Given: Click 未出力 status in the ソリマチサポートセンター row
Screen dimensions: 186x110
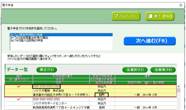Looking at the screenshot, I should pyautogui.click(x=102, y=103).
